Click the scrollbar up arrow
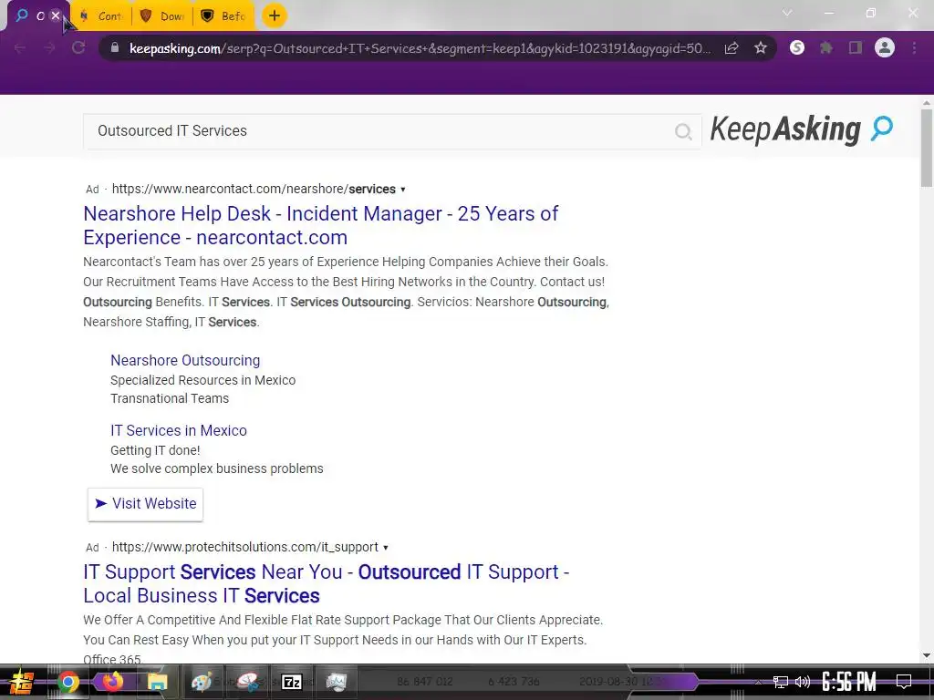934x700 pixels. (x=927, y=103)
